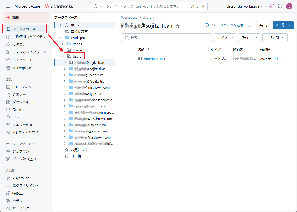297x212 pixels.
Task: Click the 作成 button
Action: (280, 25)
